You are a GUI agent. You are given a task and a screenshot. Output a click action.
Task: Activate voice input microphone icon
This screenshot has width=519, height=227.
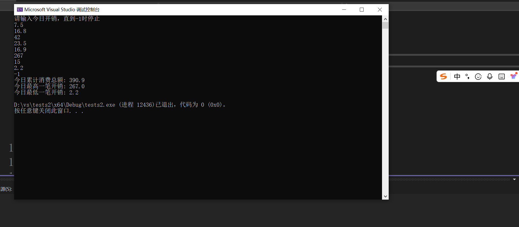pyautogui.click(x=490, y=77)
